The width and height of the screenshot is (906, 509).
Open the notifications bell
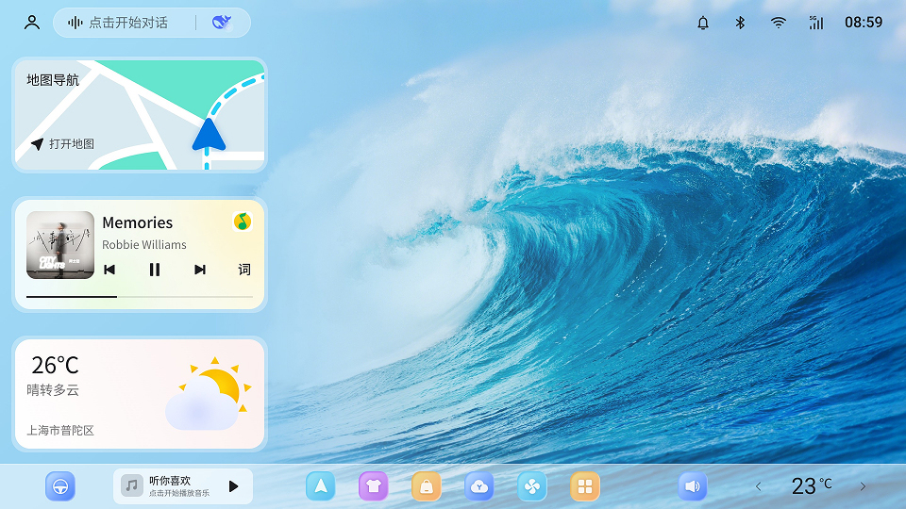point(702,23)
